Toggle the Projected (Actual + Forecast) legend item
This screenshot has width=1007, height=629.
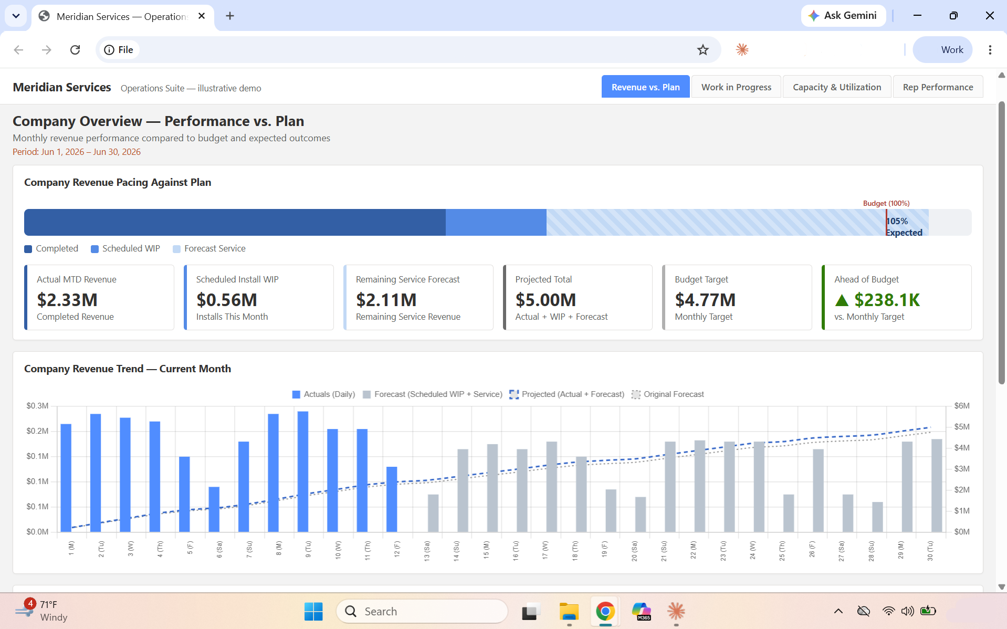567,394
